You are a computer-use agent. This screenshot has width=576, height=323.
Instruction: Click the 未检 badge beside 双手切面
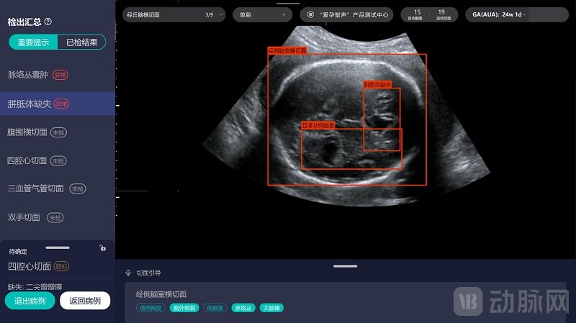(x=55, y=217)
